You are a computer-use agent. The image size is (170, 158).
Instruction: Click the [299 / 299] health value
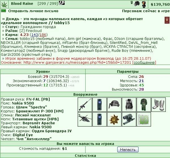(48, 4)
